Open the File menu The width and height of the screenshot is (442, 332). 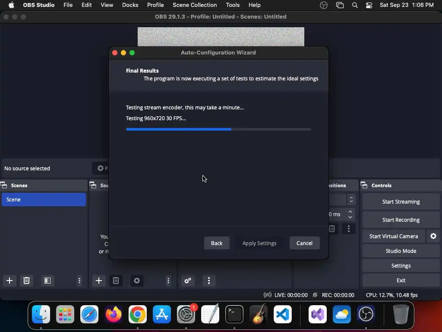[68, 5]
